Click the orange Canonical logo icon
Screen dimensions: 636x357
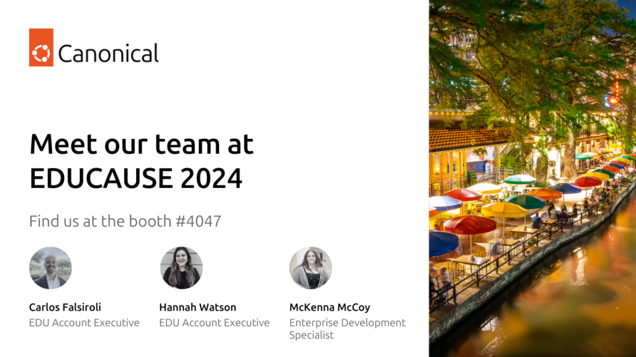pos(41,47)
